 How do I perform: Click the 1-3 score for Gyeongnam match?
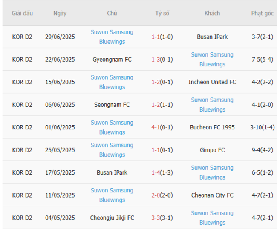[x=156, y=60]
